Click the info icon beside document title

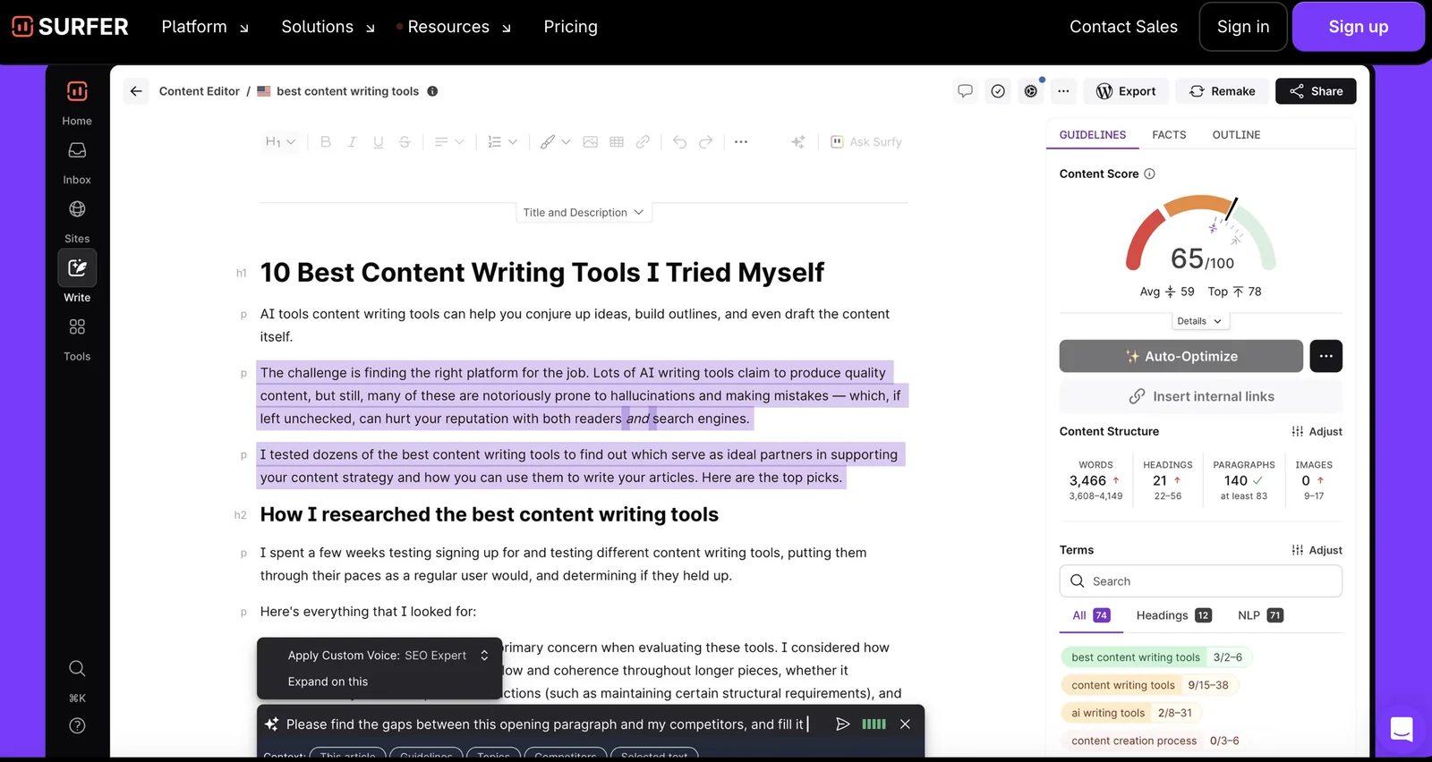pyautogui.click(x=432, y=91)
